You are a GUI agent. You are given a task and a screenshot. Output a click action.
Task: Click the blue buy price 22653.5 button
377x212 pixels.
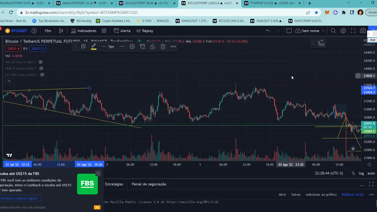(37, 49)
